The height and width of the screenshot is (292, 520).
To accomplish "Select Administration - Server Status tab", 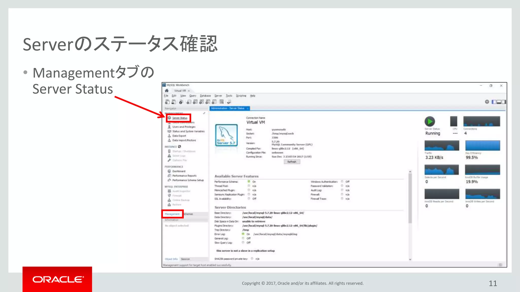I will click(228, 108).
